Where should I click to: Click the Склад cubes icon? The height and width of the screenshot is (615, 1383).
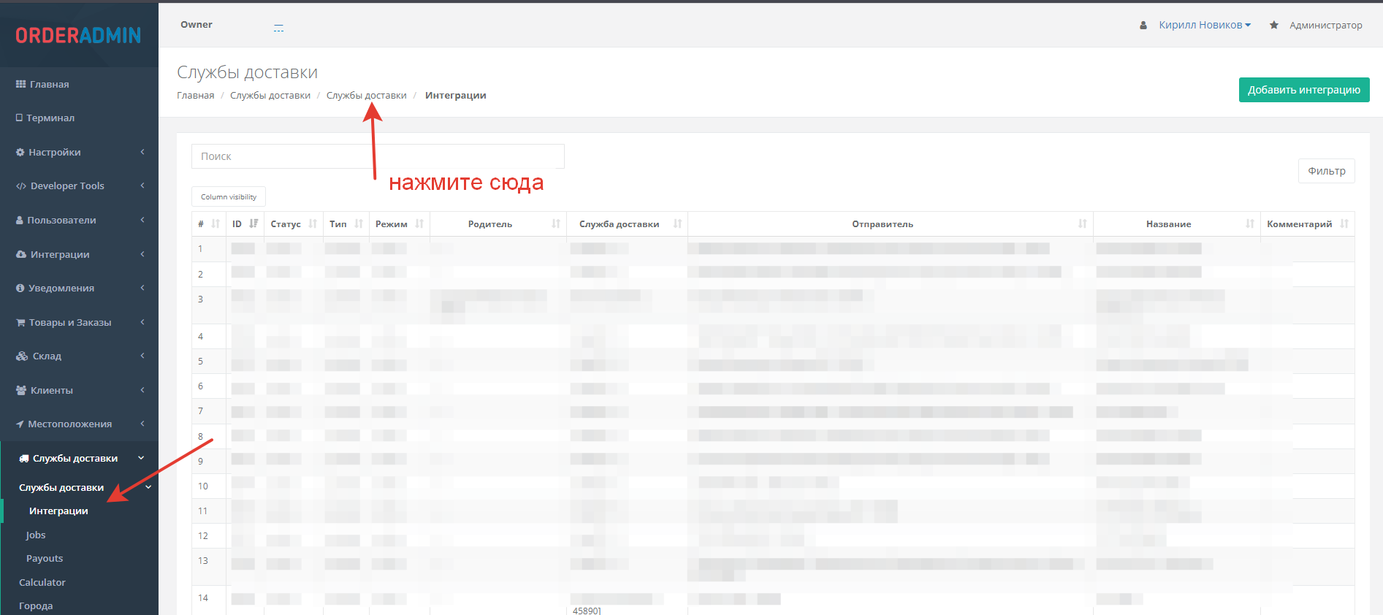[22, 356]
